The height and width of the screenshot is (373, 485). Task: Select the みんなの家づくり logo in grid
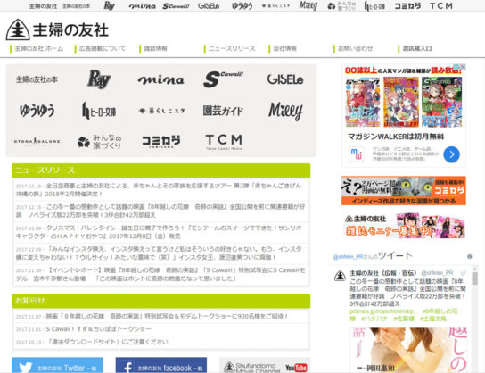(x=99, y=142)
